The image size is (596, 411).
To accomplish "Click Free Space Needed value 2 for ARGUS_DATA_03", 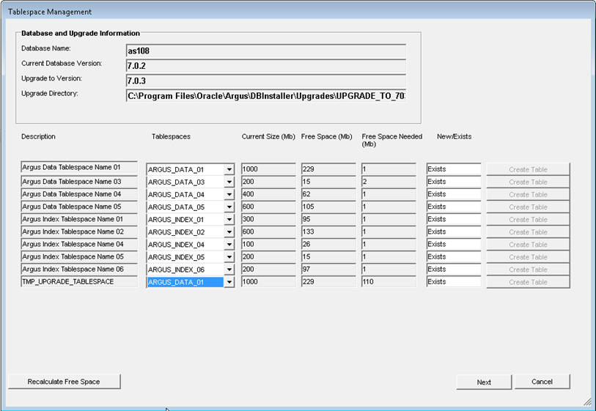I will tap(389, 182).
